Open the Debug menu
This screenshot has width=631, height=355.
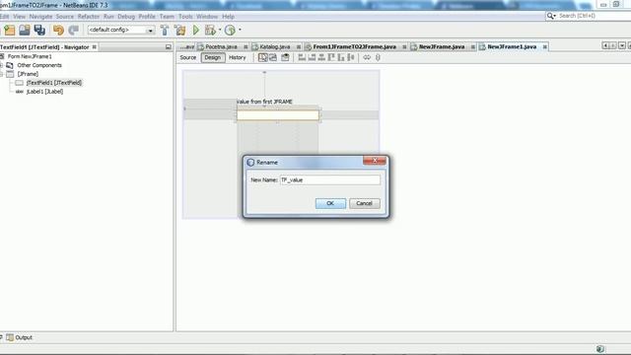point(126,17)
